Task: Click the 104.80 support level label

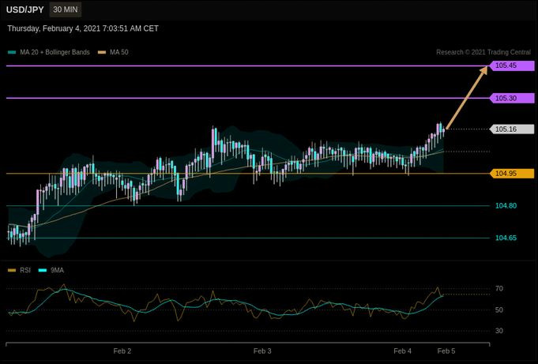Action: coord(506,206)
